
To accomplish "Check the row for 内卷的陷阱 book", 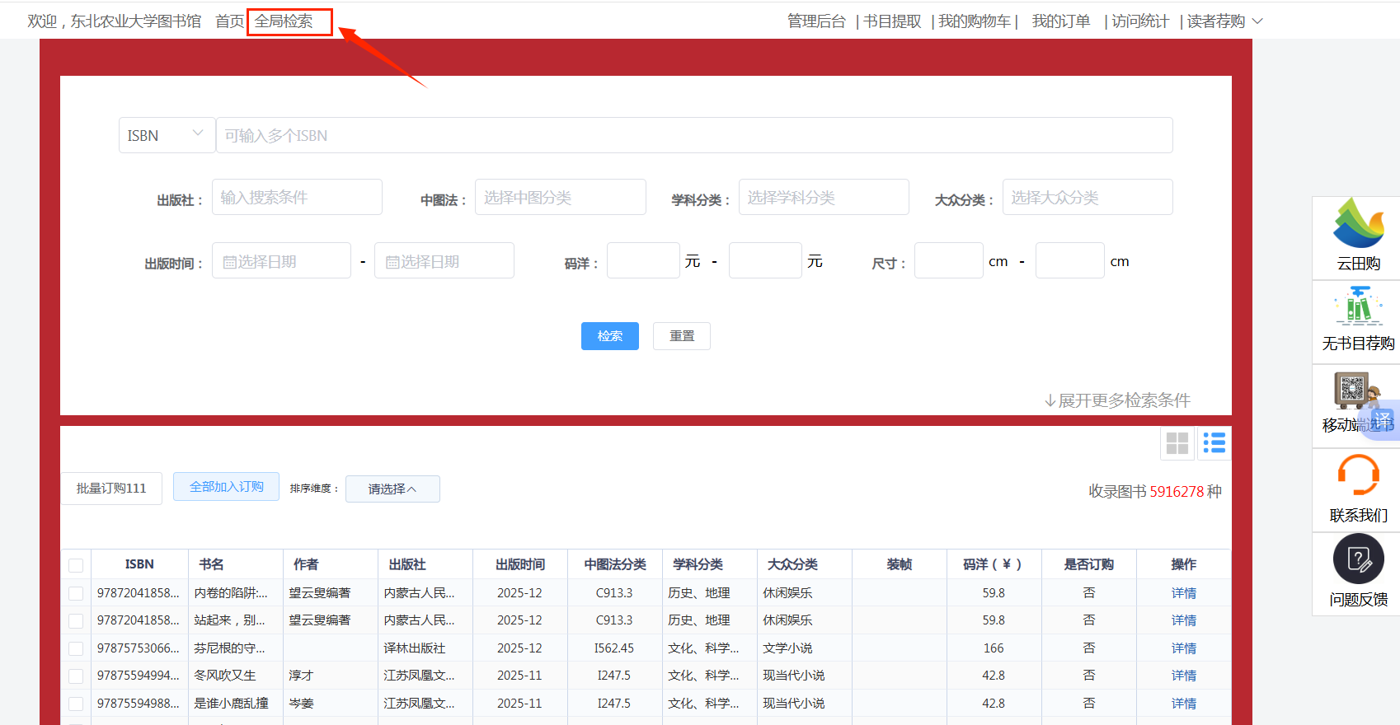I will click(x=76, y=593).
